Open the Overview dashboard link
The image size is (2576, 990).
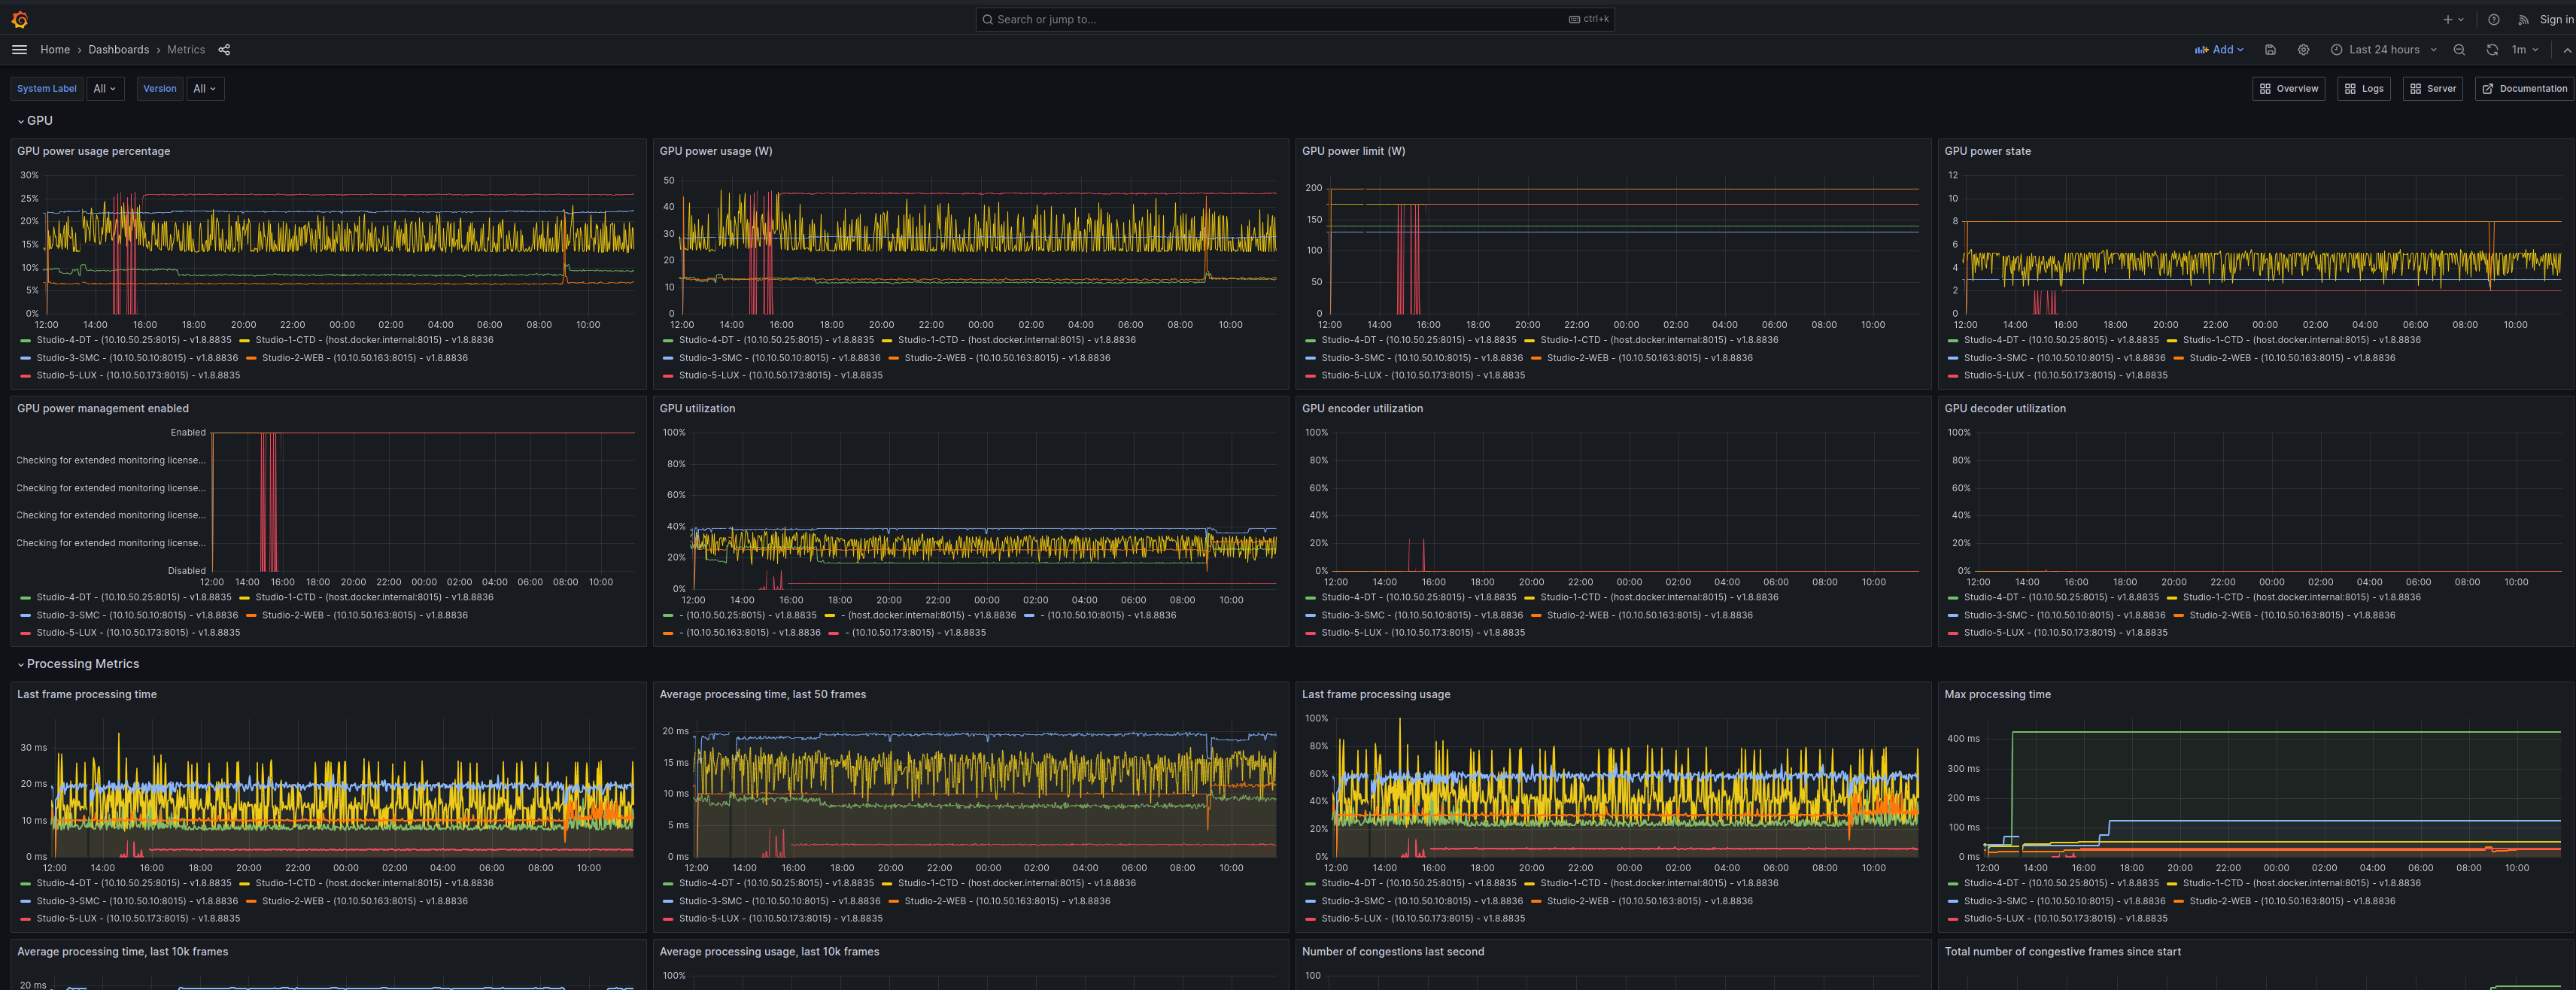click(2288, 88)
